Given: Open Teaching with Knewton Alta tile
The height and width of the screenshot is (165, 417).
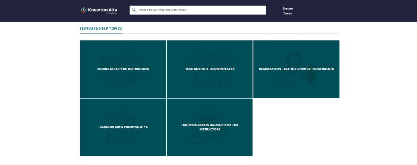Looking at the screenshot, I should coord(210,69).
